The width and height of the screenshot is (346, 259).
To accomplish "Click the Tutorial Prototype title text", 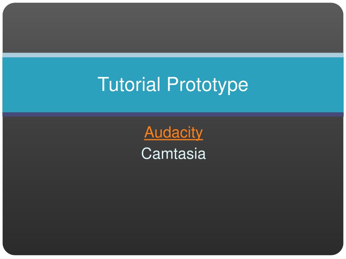I will [173, 84].
